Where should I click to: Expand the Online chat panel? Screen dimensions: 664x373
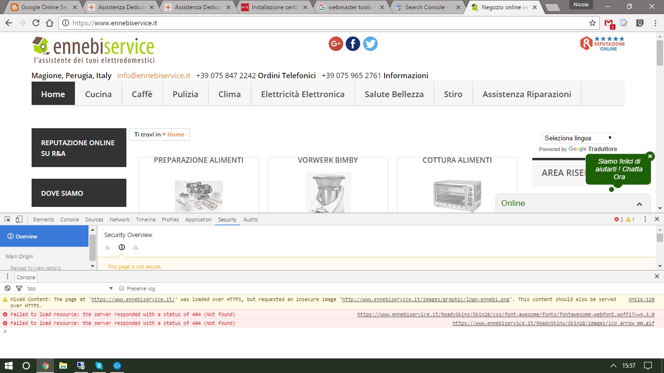(x=640, y=204)
